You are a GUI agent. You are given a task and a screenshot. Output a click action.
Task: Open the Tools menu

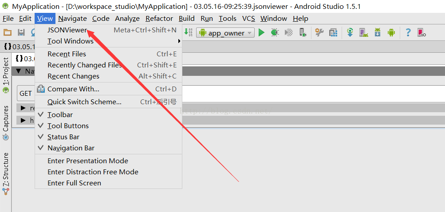tap(227, 19)
